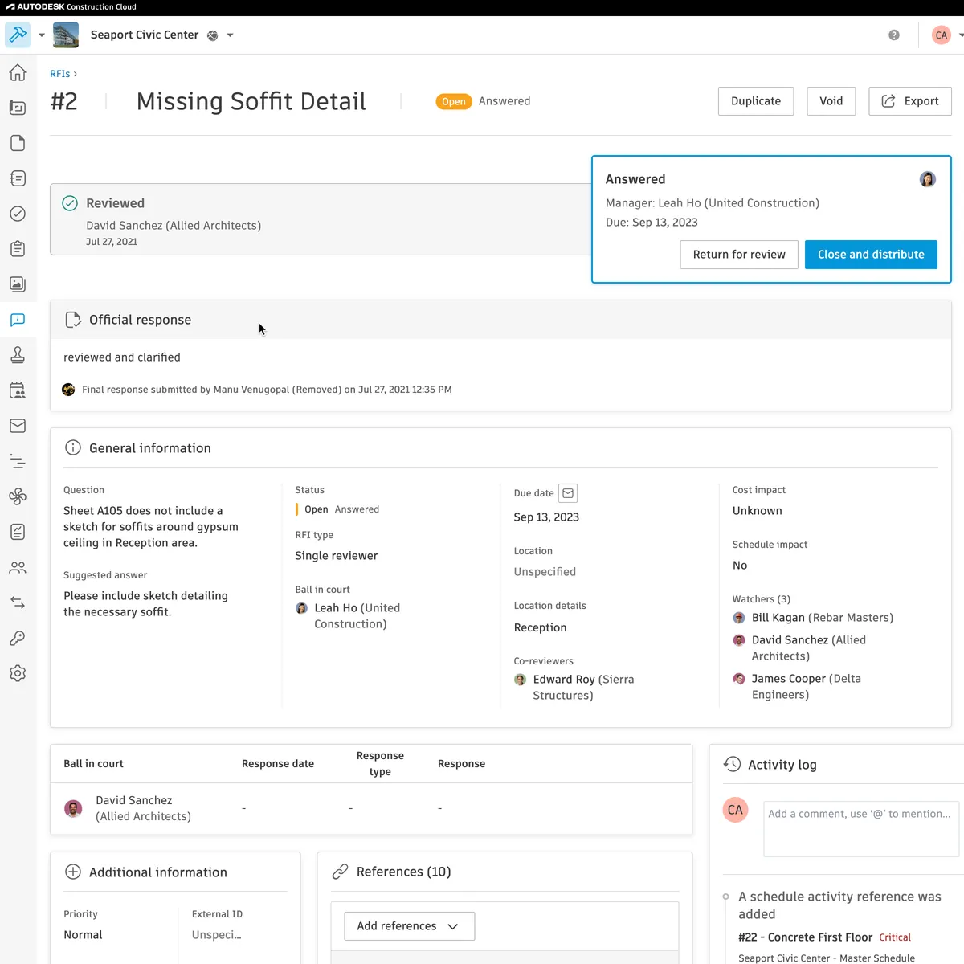Screen dimensions: 964x964
Task: Click the Activity log comment input field
Action: (861, 829)
